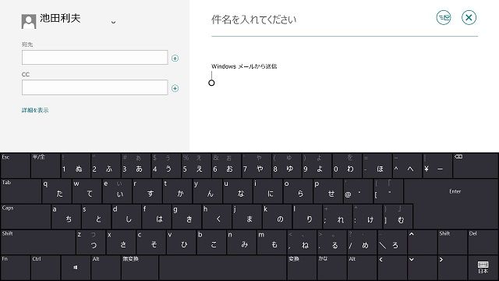Tap the e い key
The image size is (499, 281).
point(117,190)
